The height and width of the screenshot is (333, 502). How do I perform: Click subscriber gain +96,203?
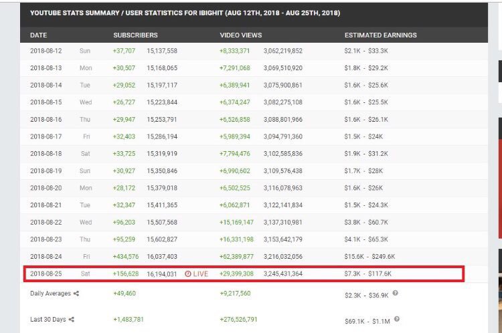(x=124, y=222)
